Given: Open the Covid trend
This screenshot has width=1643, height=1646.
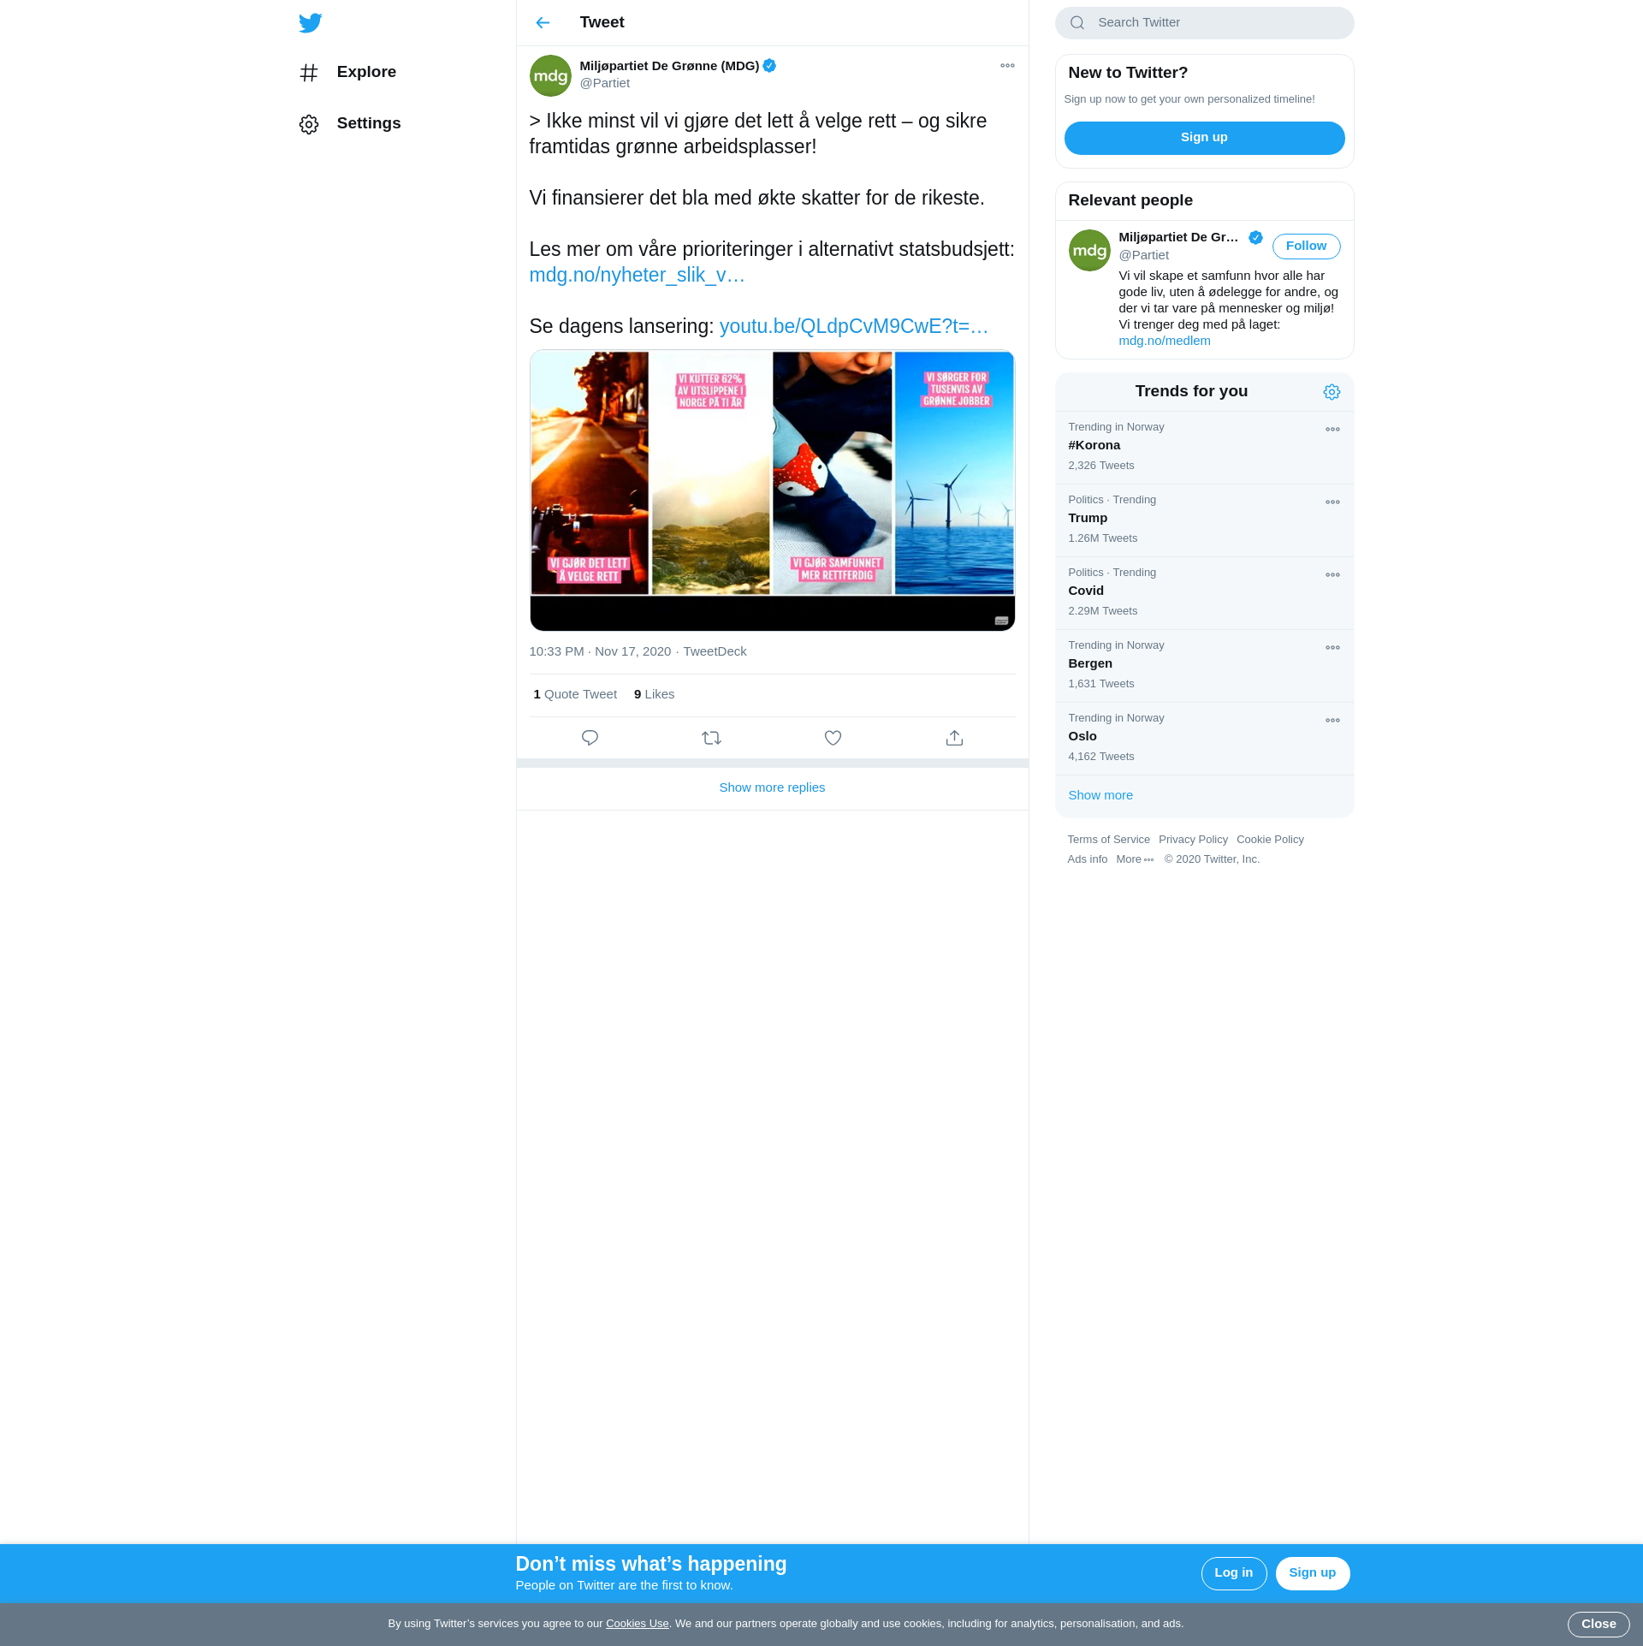Looking at the screenshot, I should pos(1204,593).
